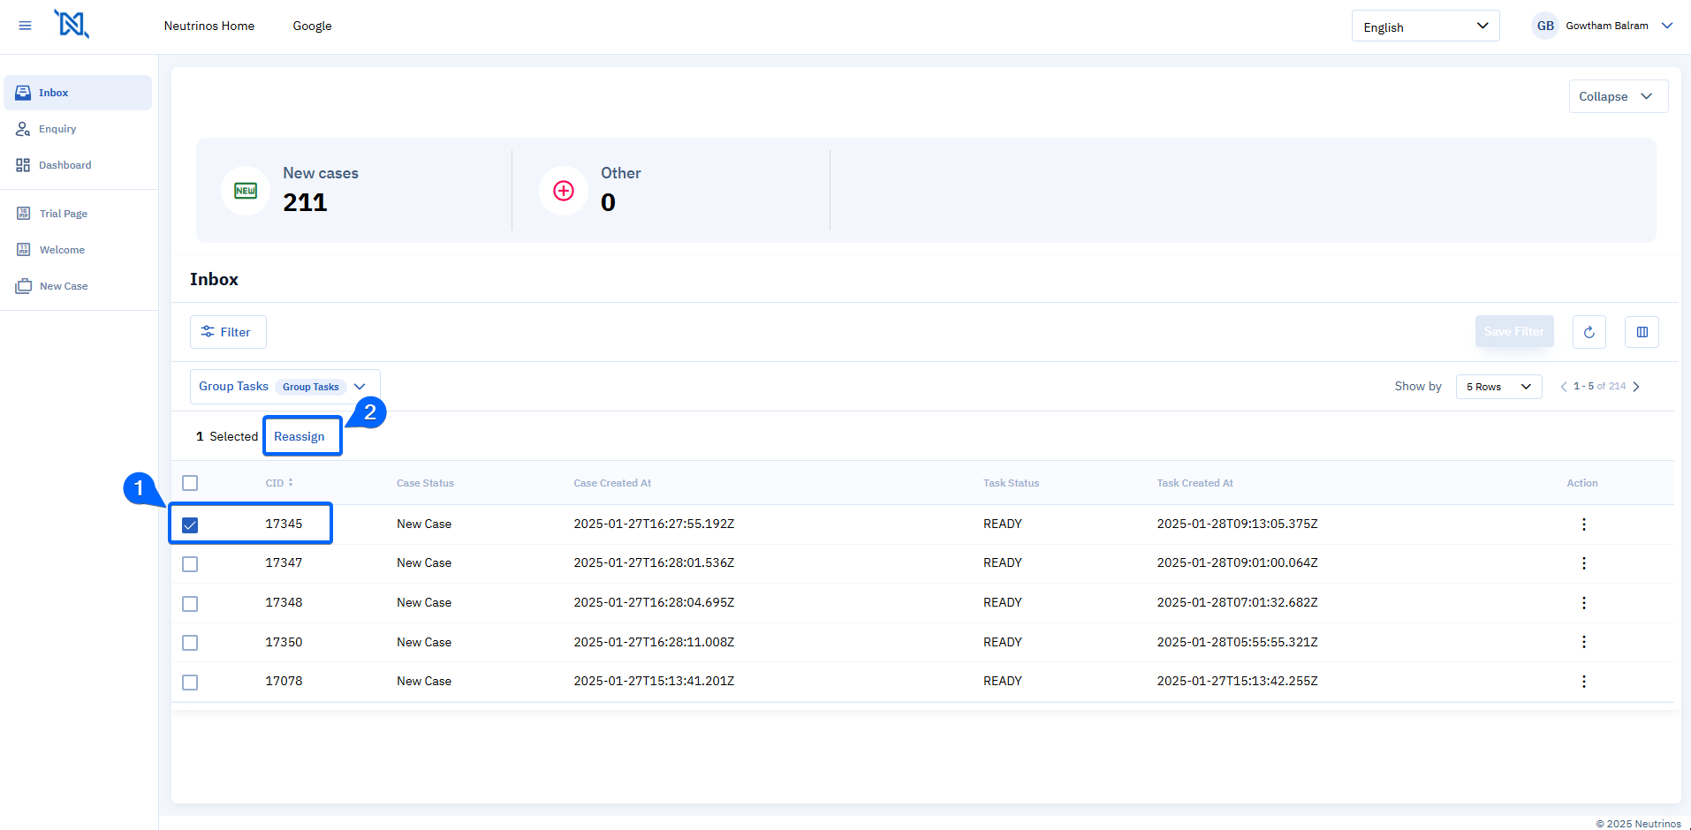Refresh the inbox table
The image size is (1691, 830).
tap(1589, 332)
